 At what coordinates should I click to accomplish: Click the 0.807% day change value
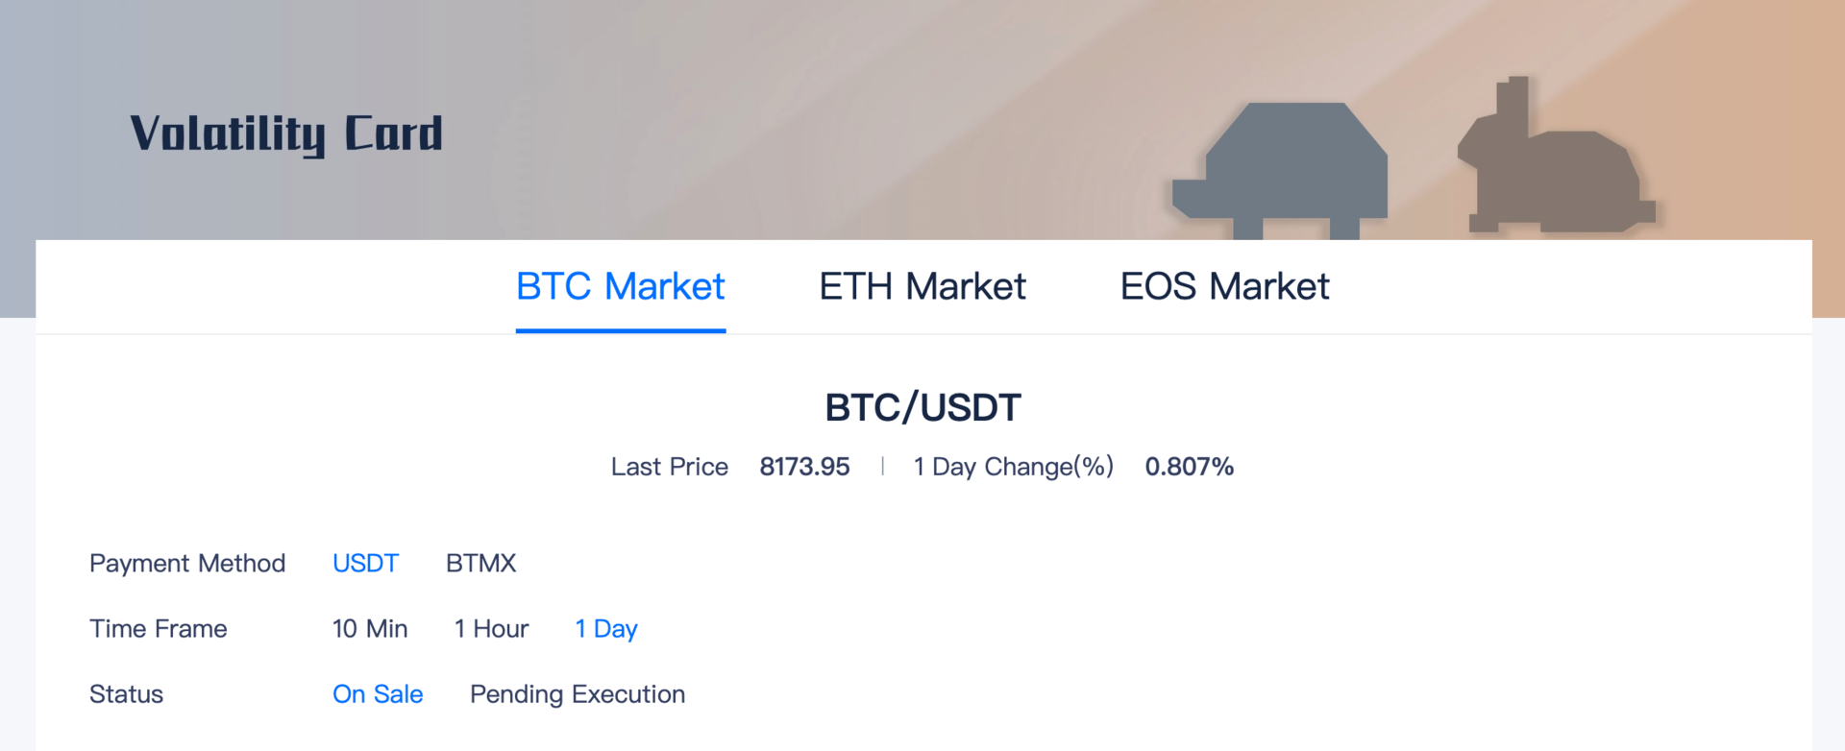(x=1189, y=467)
